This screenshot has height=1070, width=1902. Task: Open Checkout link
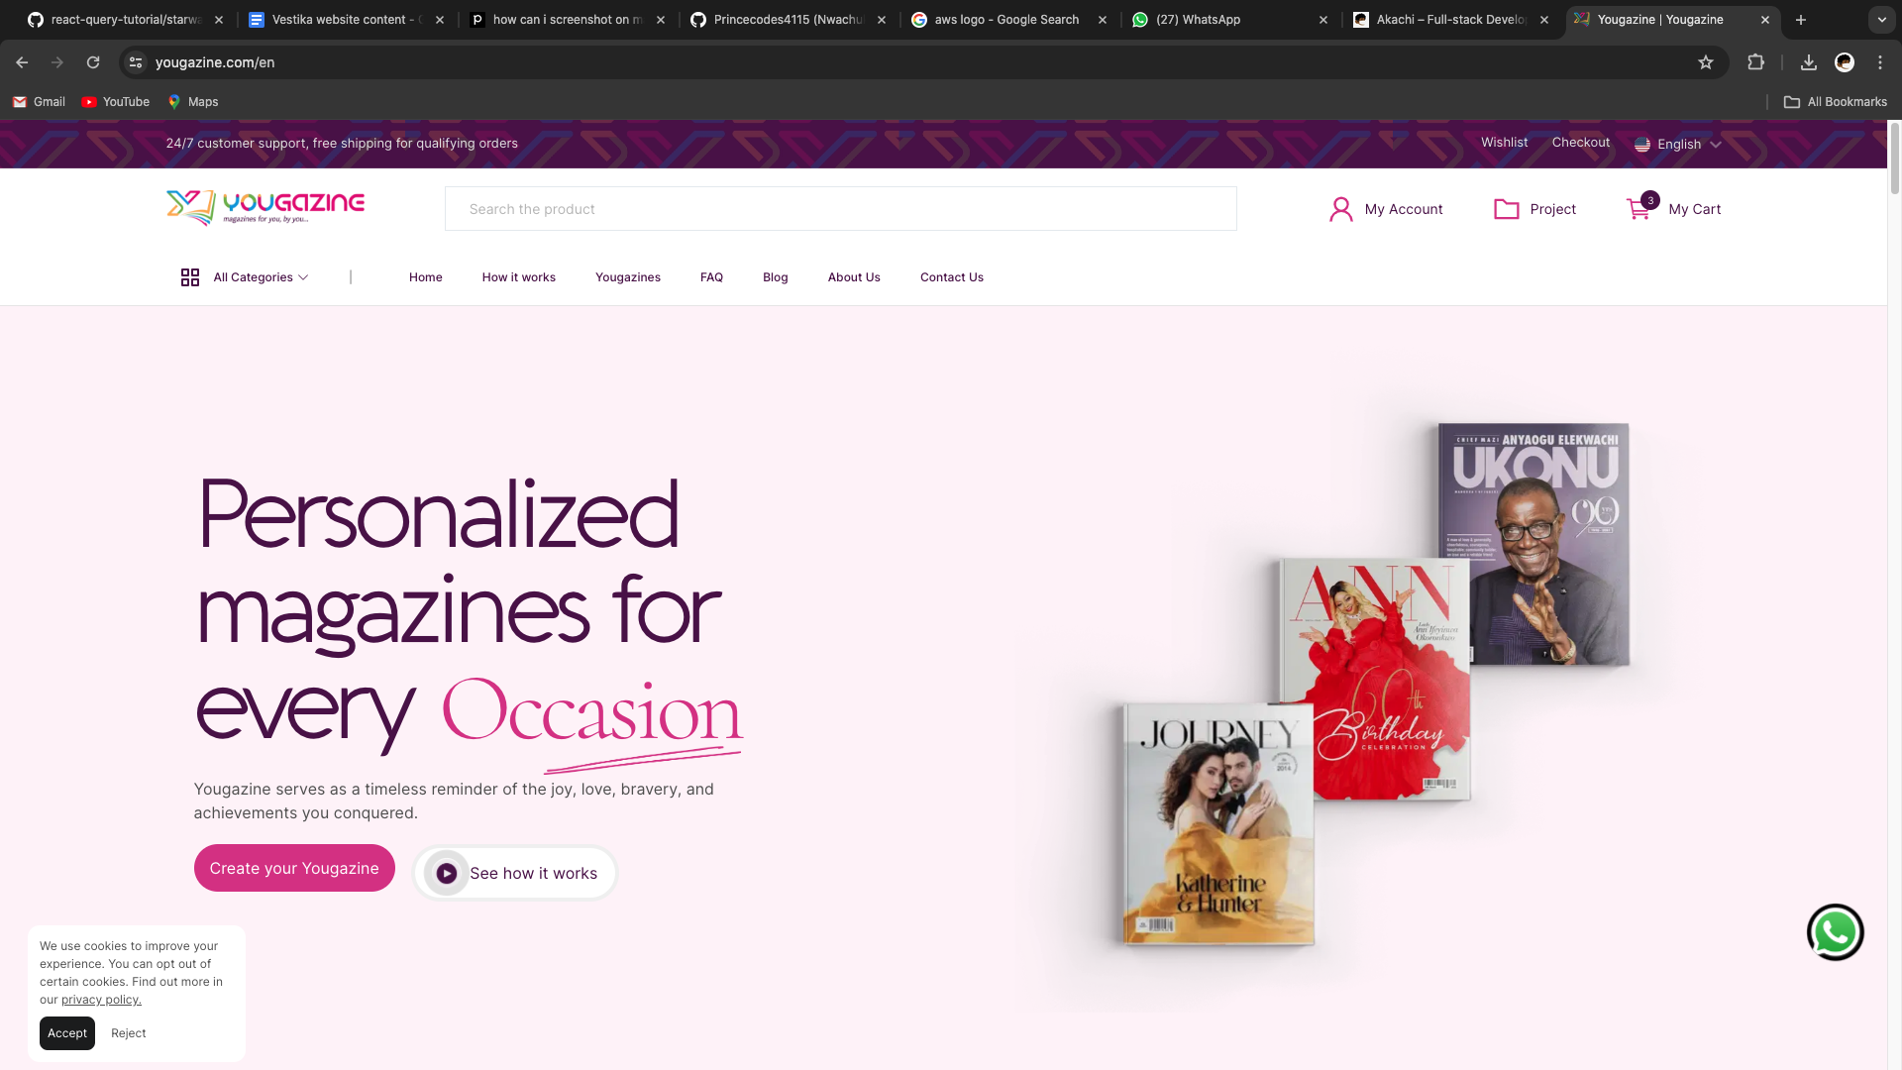pos(1581,143)
